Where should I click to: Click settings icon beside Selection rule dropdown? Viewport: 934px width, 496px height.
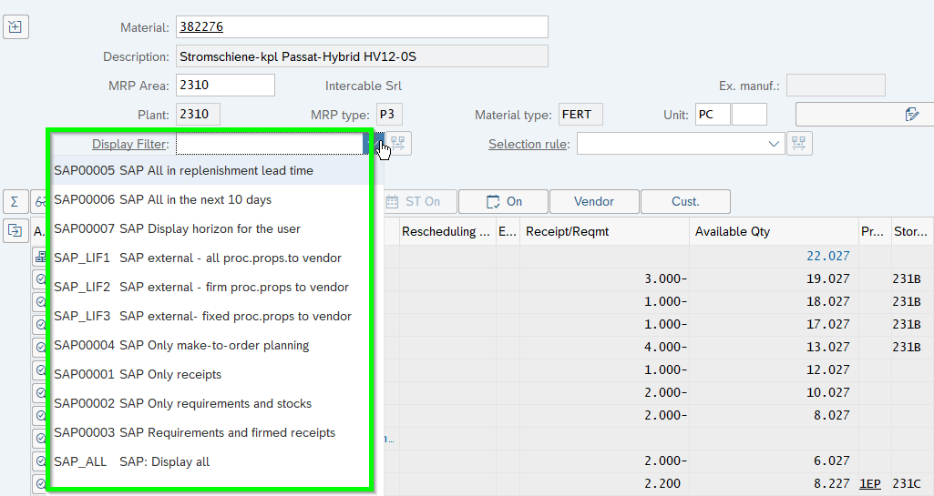click(799, 144)
